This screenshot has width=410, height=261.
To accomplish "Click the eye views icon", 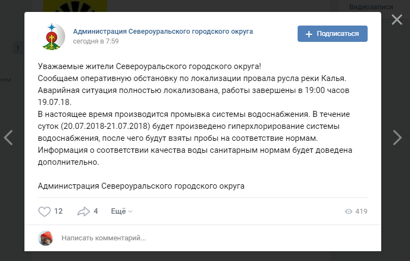I will click(349, 212).
